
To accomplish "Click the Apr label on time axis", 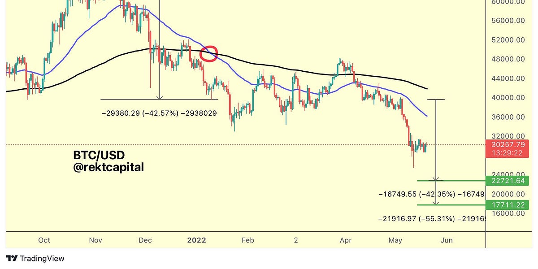I will (346, 240).
